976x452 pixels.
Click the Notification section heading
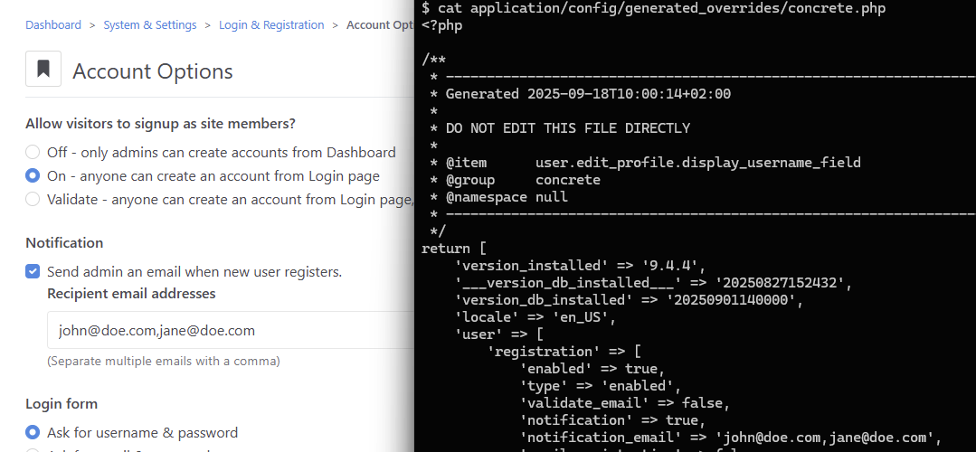pos(64,242)
